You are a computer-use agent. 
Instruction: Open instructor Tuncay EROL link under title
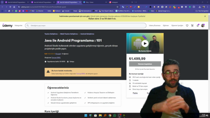tap(56, 58)
